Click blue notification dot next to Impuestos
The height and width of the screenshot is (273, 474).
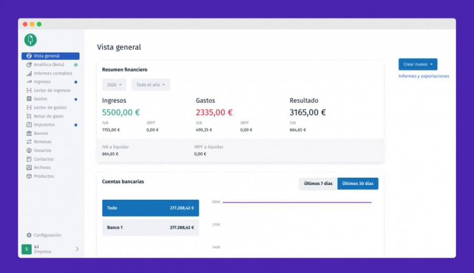[x=76, y=125]
